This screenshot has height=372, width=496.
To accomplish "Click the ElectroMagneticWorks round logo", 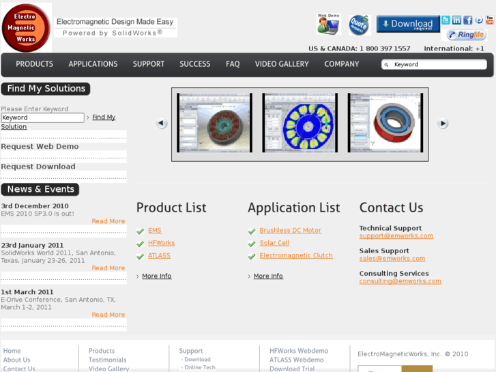I will coord(26,28).
